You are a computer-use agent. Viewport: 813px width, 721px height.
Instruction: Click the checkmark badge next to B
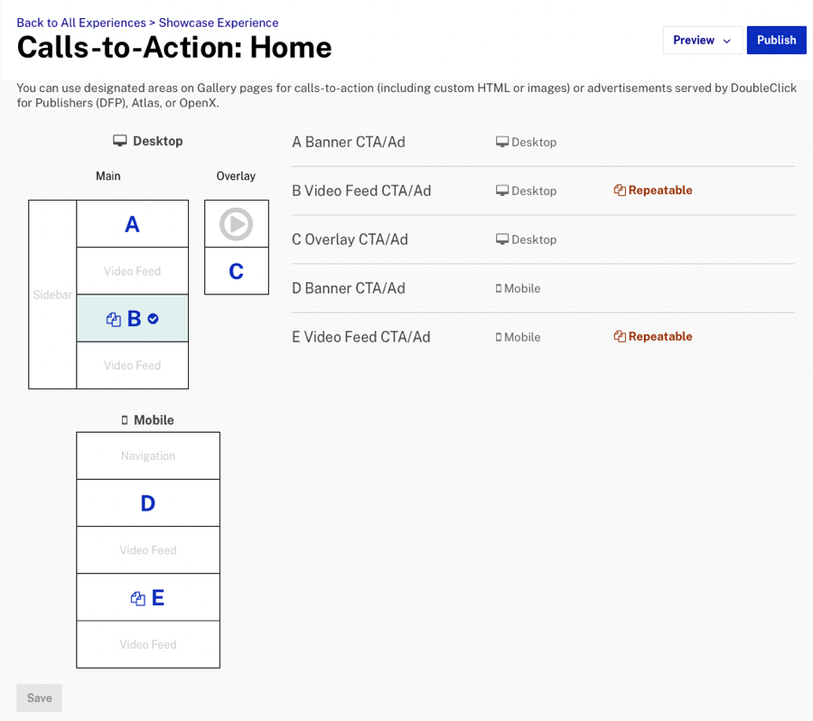coord(153,318)
